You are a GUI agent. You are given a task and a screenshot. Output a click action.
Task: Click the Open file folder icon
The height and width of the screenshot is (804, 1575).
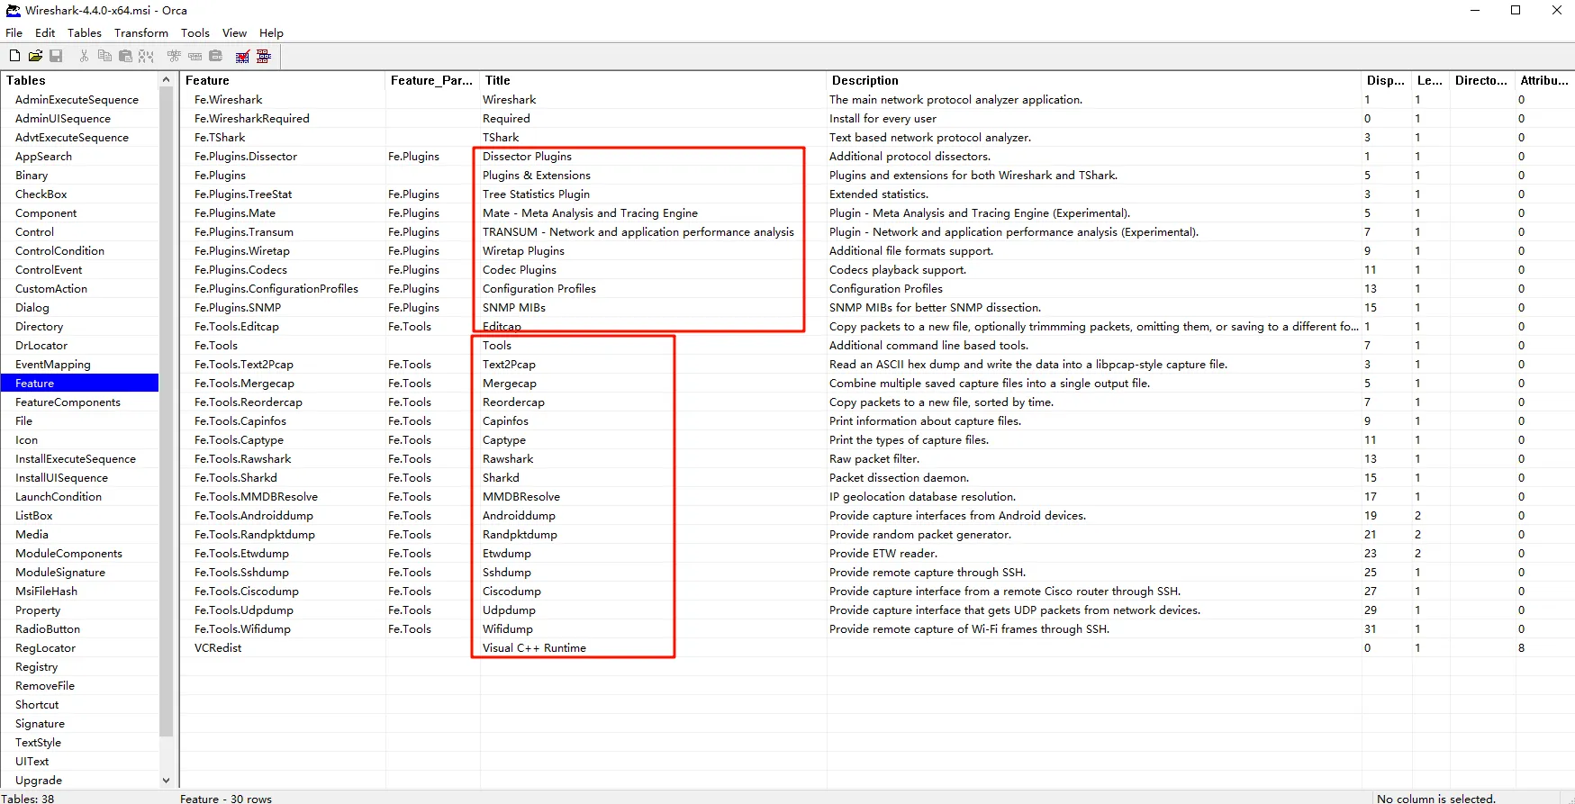coord(35,56)
